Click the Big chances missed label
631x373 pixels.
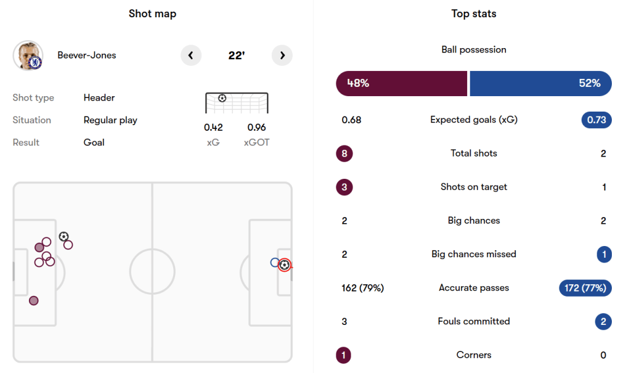tap(474, 254)
